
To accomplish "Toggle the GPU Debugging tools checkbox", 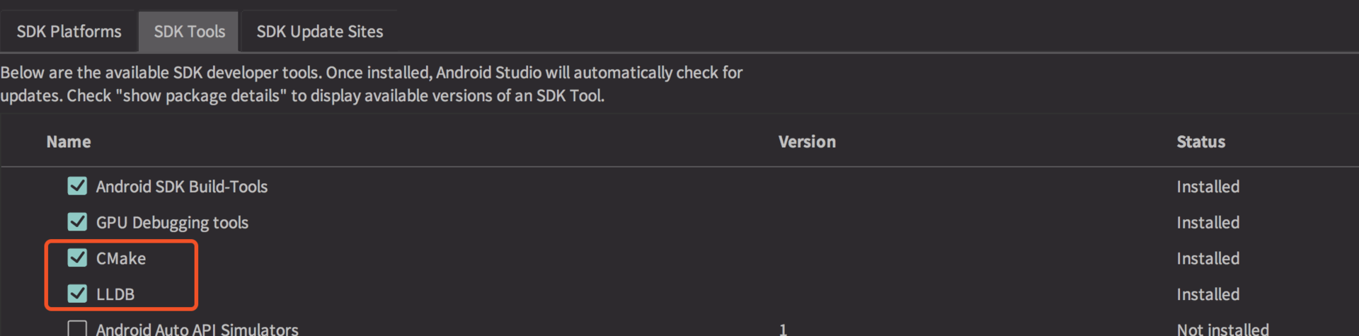I will [x=77, y=222].
